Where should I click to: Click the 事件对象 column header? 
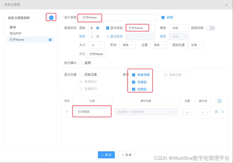pos(146,101)
